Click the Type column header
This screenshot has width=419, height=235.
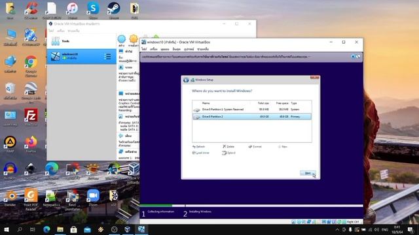[x=294, y=103]
